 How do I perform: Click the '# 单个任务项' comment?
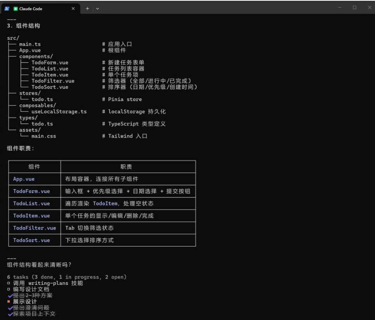pyautogui.click(x=120, y=75)
